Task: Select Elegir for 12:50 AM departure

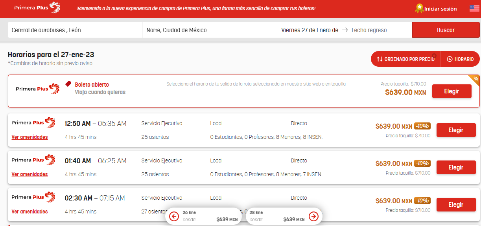Action: click(456, 130)
